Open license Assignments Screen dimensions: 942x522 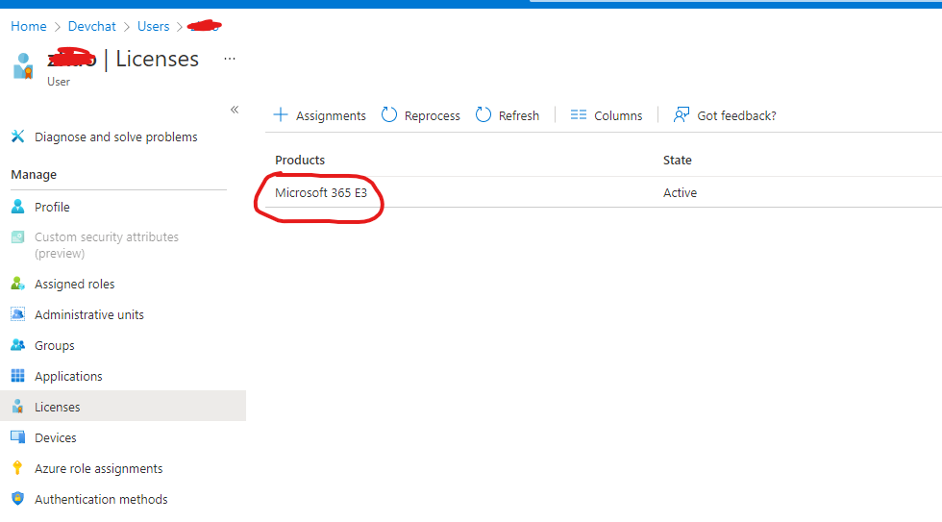(x=331, y=115)
